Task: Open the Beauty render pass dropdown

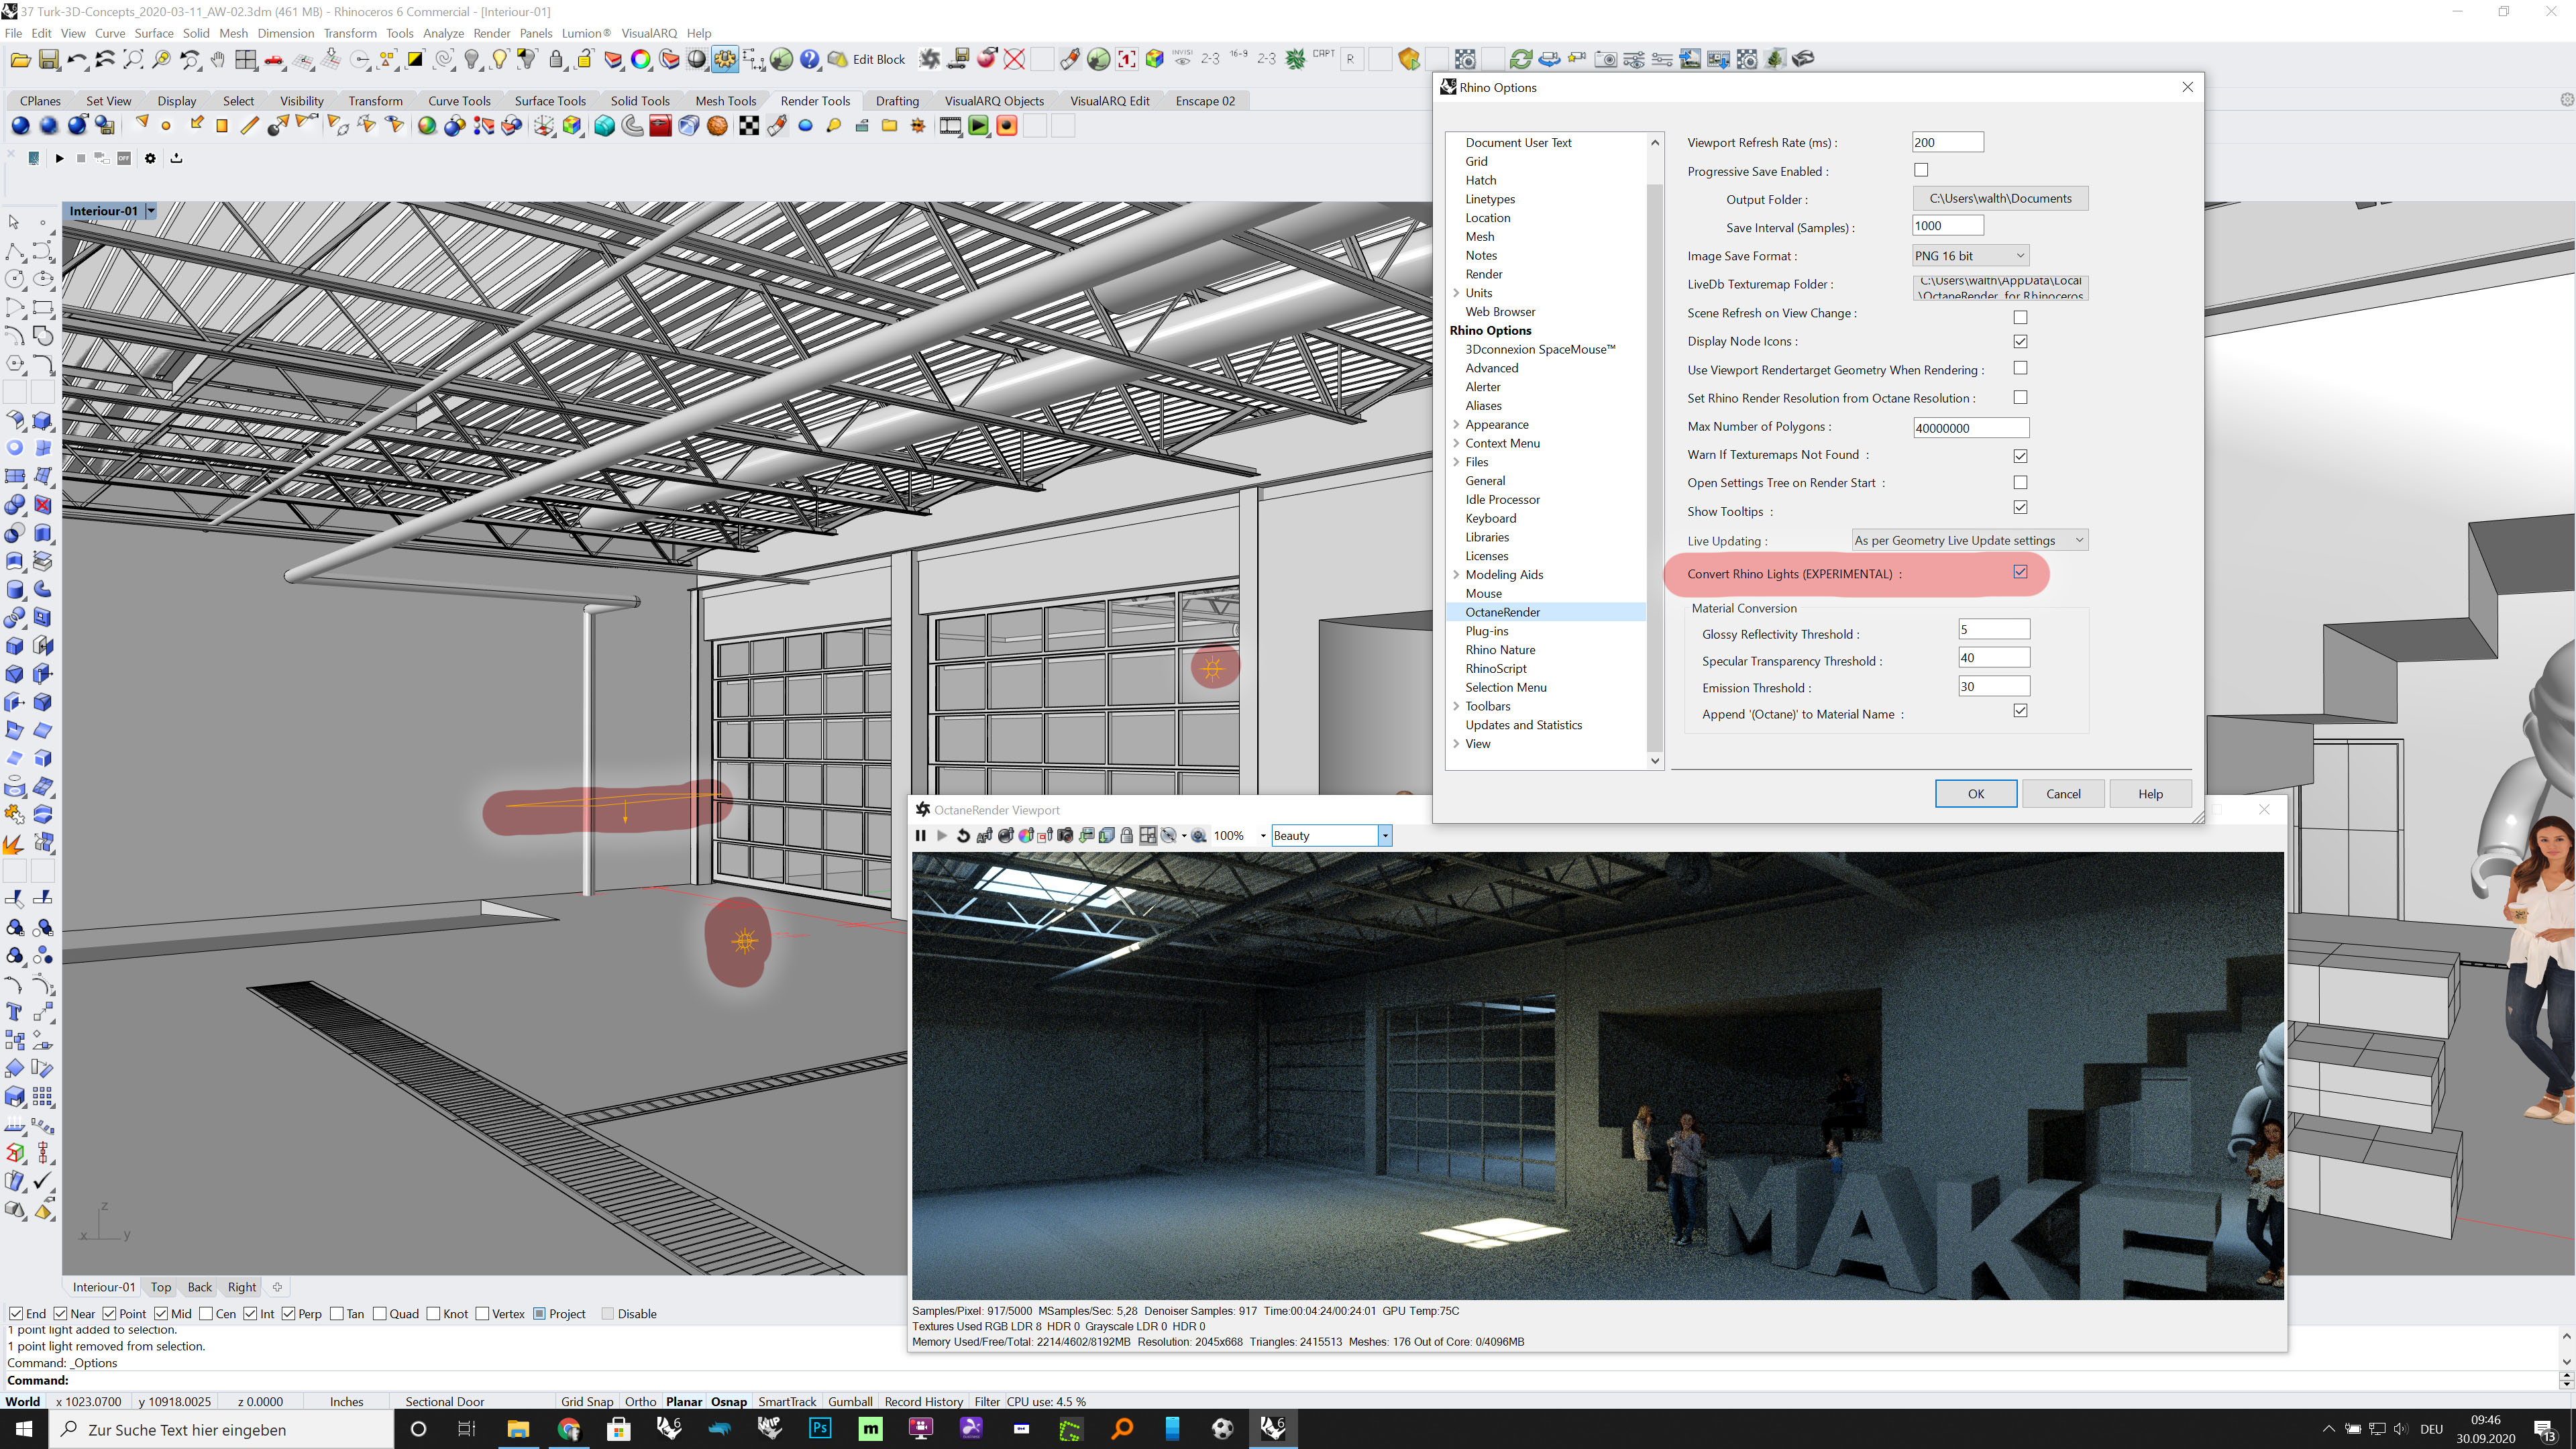Action: [1385, 836]
